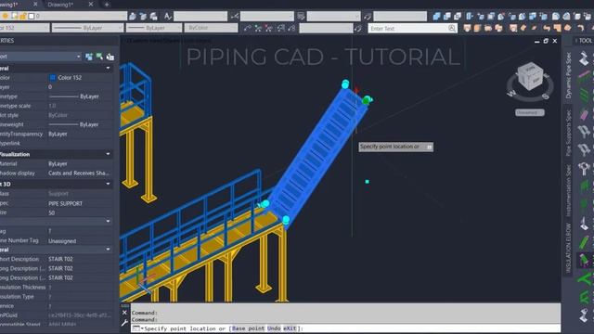
Task: Click the search magnifier icon in text field
Action: coord(452,29)
